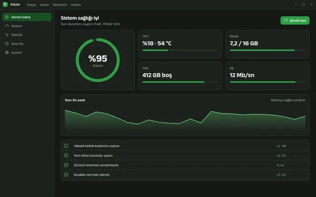
Task: Click the 11:30 timestamp
Action: (281, 146)
